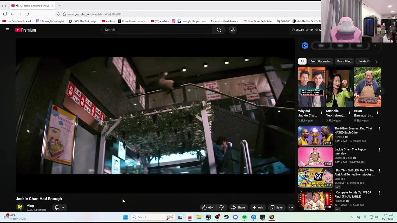Advance the shorts shelf with next arrow
This screenshot has height=223, width=397.
[380, 91]
